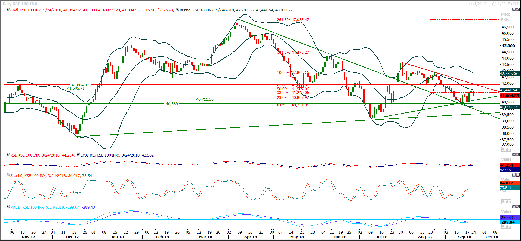The image size is (521, 241).
Task: Click the Nov 17 month label on time axis
Action: (x=29, y=237)
